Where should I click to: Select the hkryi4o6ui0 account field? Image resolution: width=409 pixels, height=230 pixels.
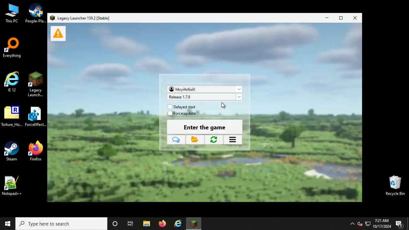tap(204, 89)
